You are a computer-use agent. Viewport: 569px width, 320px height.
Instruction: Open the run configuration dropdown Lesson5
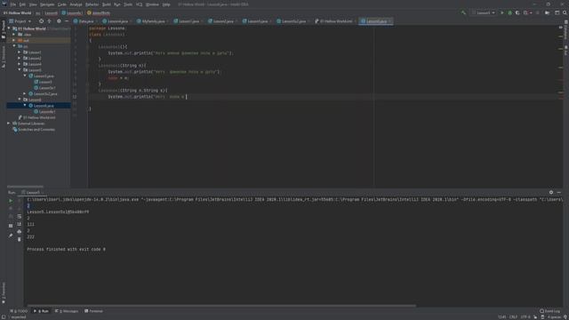(484, 12)
